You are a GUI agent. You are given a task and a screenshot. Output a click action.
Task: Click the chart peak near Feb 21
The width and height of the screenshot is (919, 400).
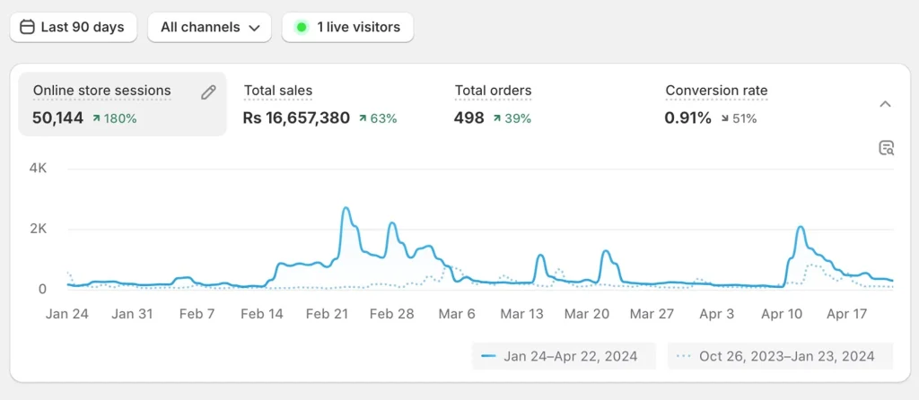point(346,209)
